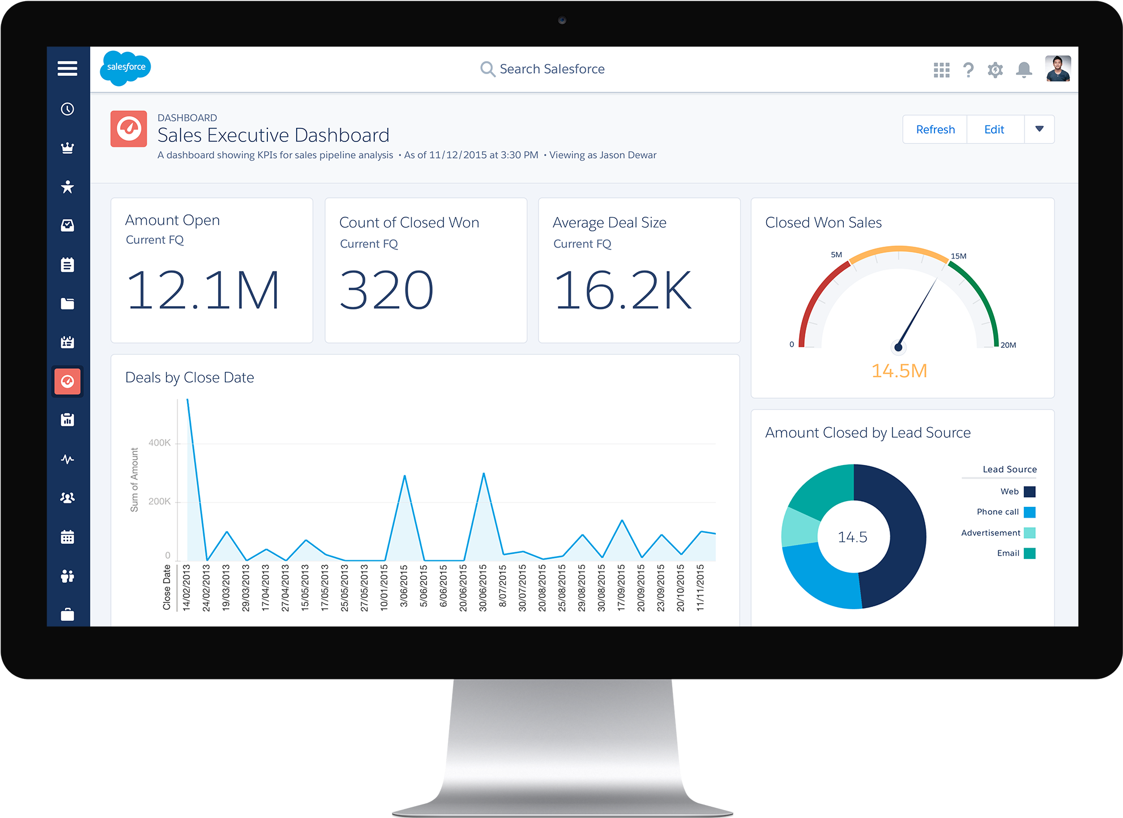Open the notifications bell
This screenshot has height=818, width=1123.
pos(1023,69)
